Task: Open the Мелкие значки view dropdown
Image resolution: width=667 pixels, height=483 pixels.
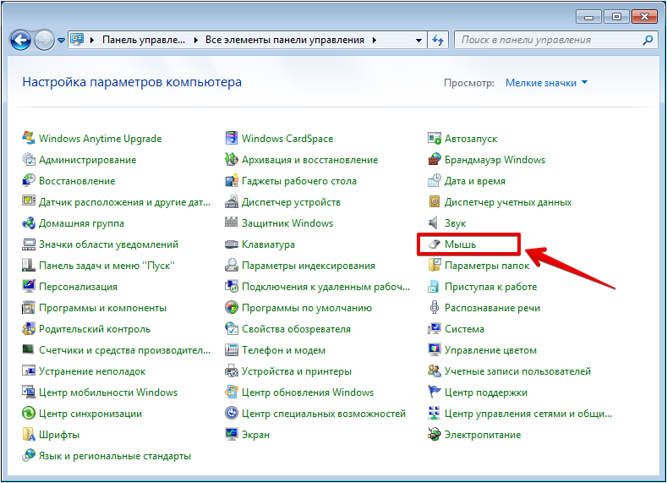Action: pos(547,83)
